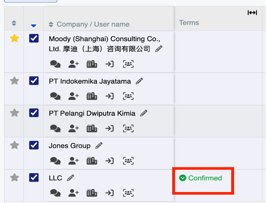Click the Company / User name header
The image size is (266, 203).
point(93,24)
